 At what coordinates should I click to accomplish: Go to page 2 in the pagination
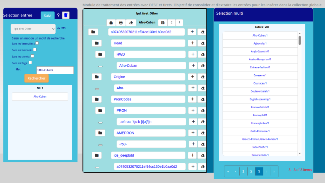(x=251, y=171)
